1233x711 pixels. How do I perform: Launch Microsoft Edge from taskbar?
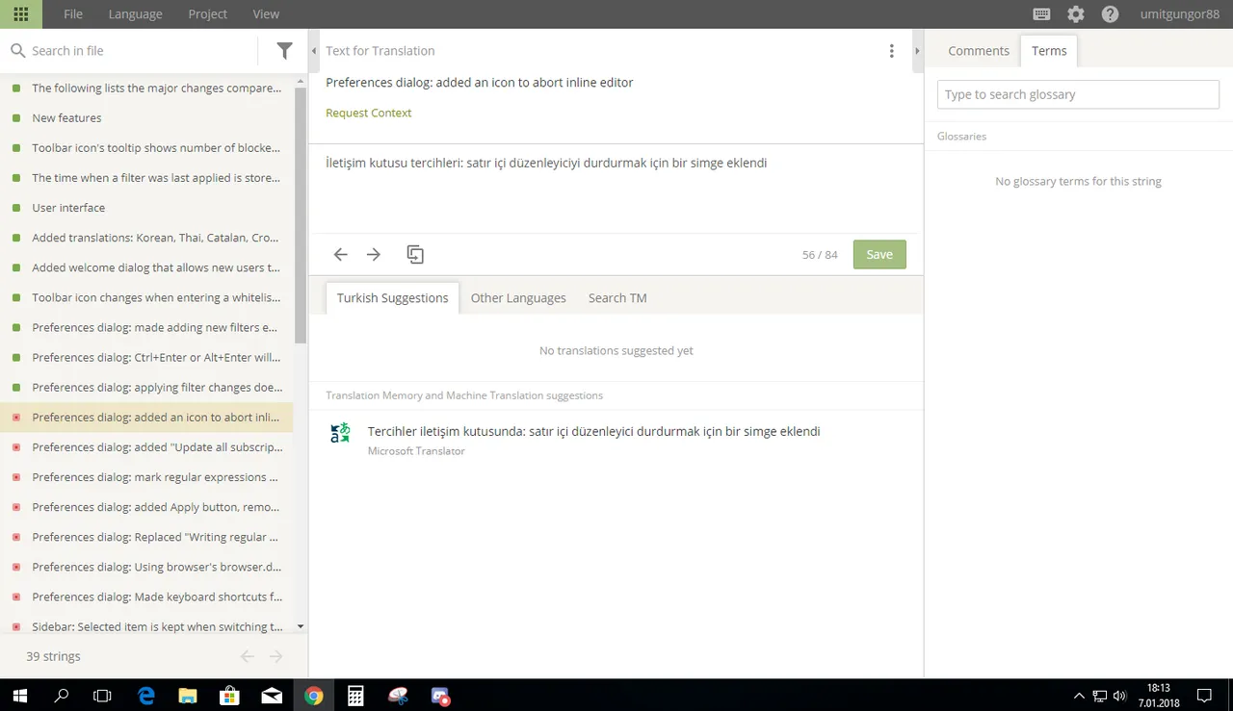(x=146, y=696)
